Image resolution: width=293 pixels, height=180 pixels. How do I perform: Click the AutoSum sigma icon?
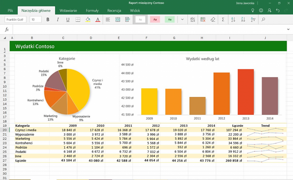[223, 19]
